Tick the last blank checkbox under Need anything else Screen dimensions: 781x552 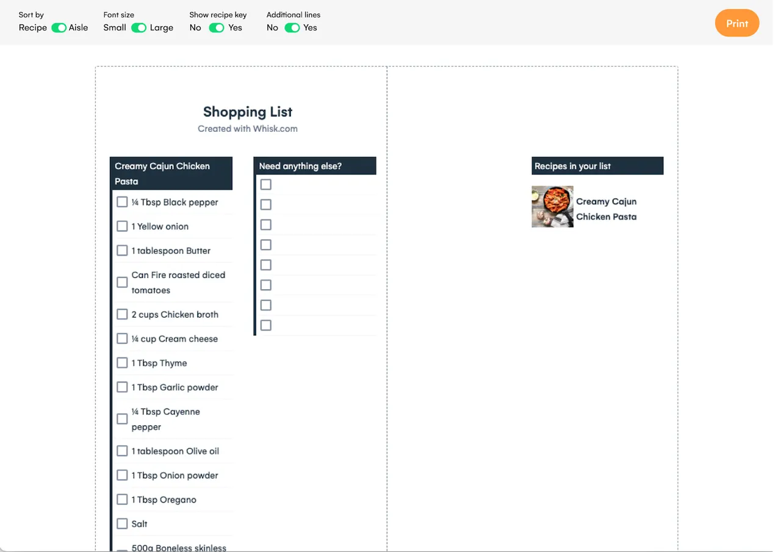[x=266, y=325]
